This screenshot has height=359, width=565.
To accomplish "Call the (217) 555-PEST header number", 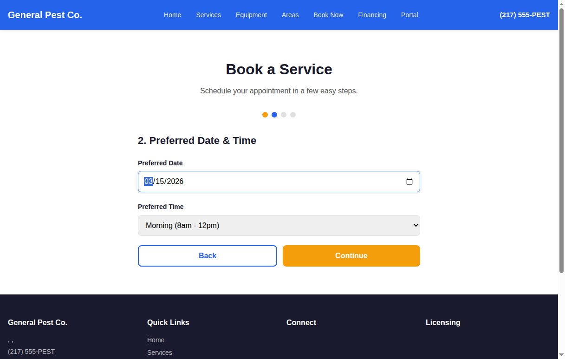I will [x=524, y=15].
